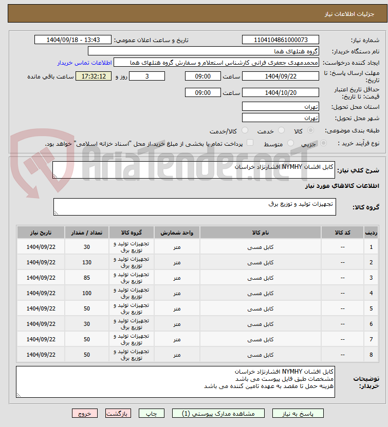
Task: Click row number 3 cell
Action: [371, 278]
